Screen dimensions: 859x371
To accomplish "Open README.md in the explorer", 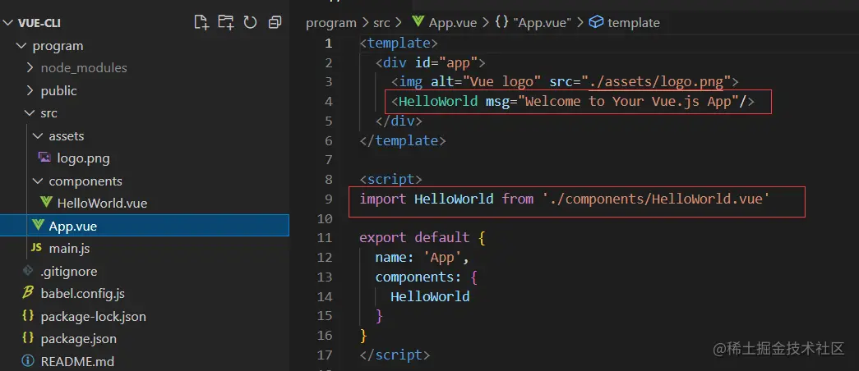I will (77, 362).
